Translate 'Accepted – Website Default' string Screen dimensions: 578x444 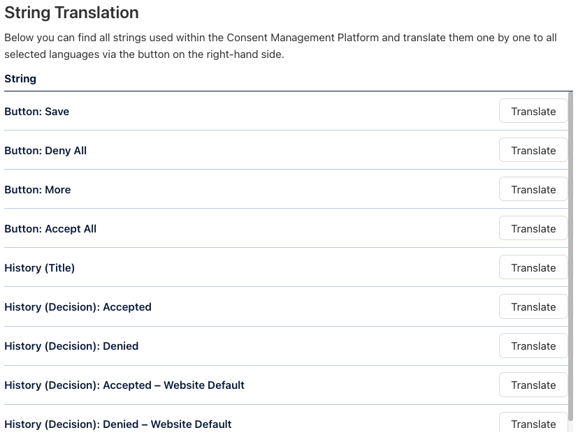533,385
